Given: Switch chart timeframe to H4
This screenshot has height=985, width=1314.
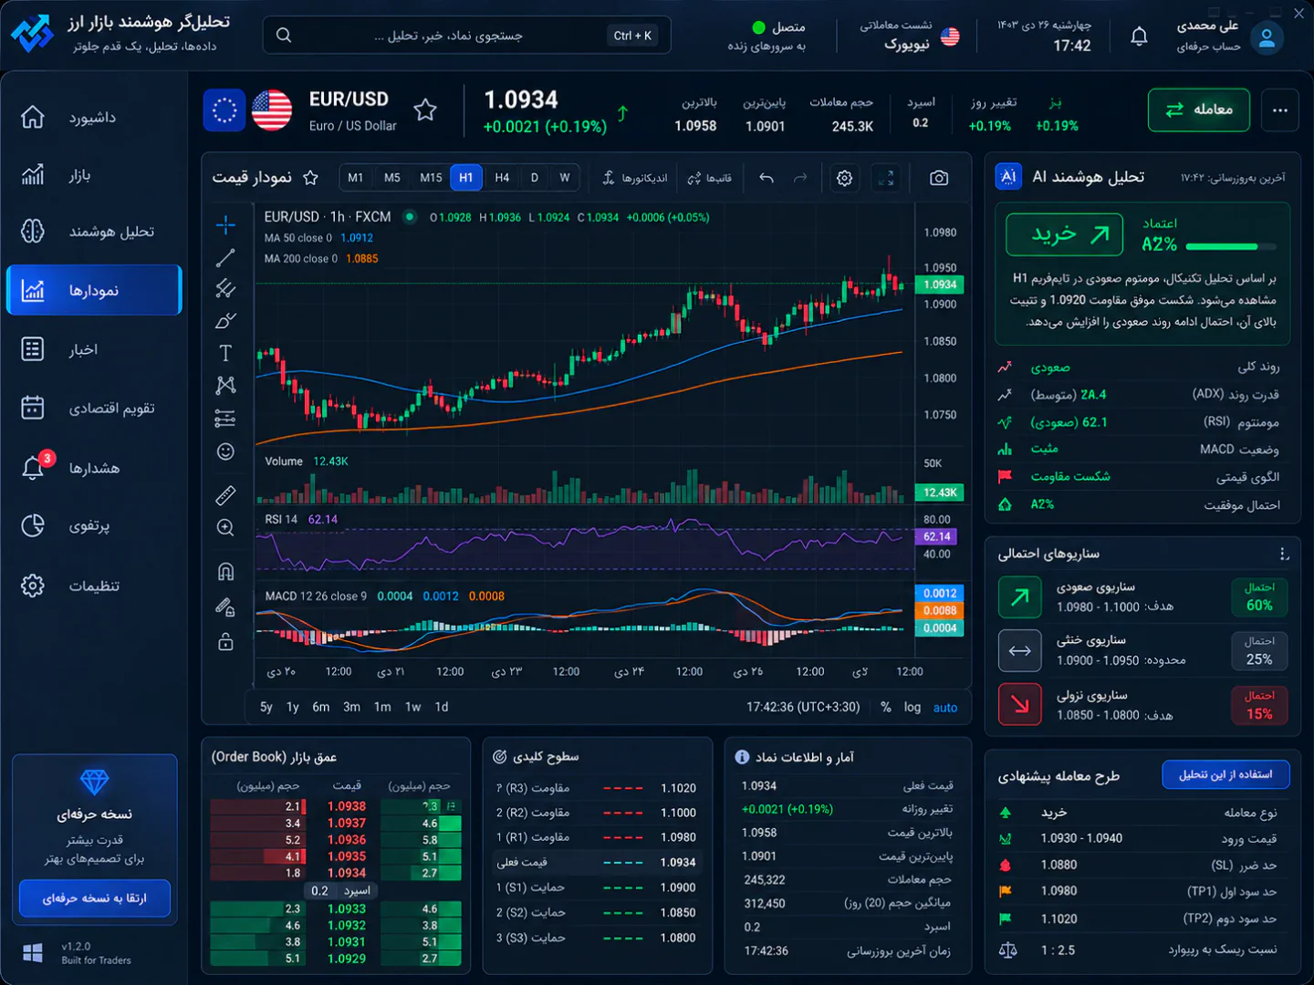Looking at the screenshot, I should click(x=502, y=178).
